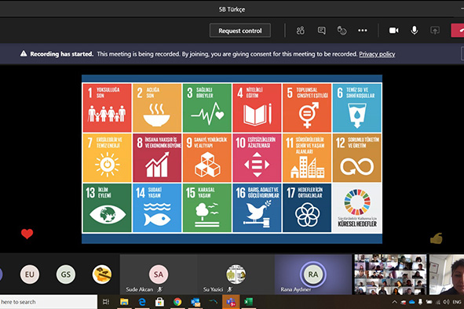464x309 pixels.
Task: Click the Microsoft Teams taskbar icon
Action: point(231,302)
